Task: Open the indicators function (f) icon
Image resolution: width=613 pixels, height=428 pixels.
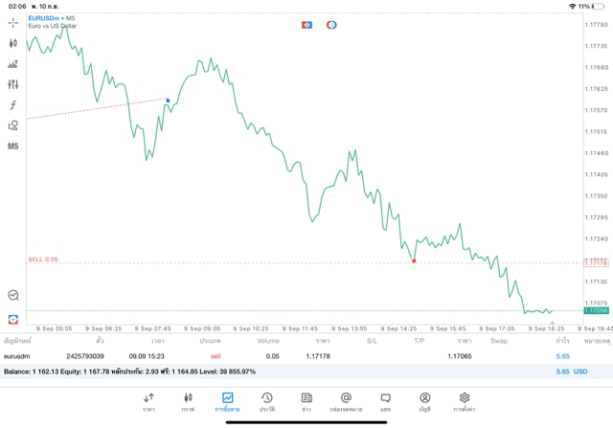Action: coord(13,105)
